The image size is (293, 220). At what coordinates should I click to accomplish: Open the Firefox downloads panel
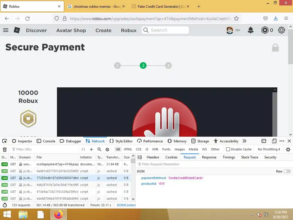[276, 18]
